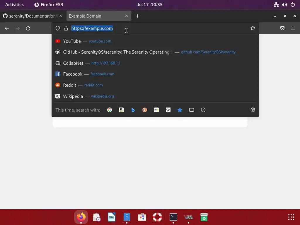Screen dimensions: 300x225
Task: Open the mail clock app in dock
Action: (x=96, y=217)
